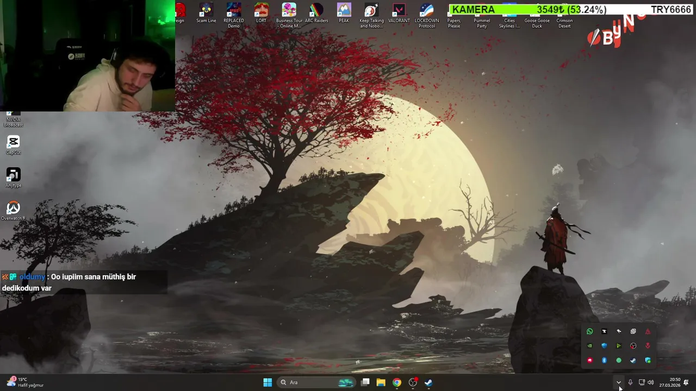
Task: Switch to Google Chrome on the taskbar
Action: [x=397, y=382]
